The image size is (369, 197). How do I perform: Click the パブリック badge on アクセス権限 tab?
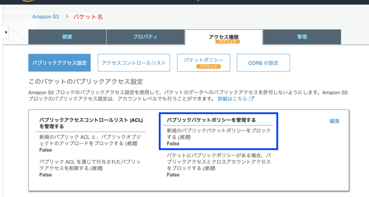[x=228, y=42]
